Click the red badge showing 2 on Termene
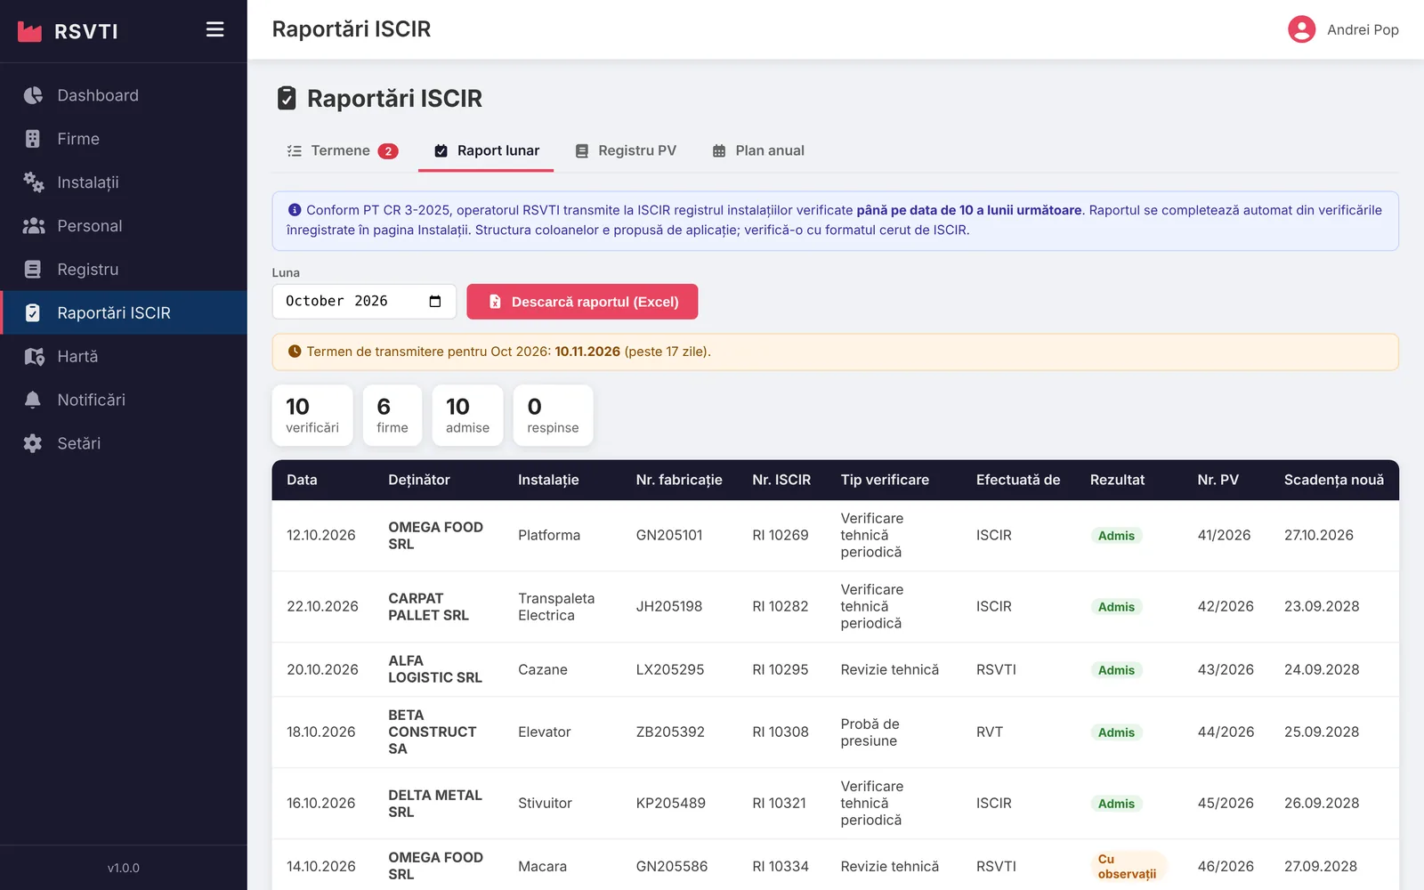The width and height of the screenshot is (1424, 890). click(x=388, y=151)
